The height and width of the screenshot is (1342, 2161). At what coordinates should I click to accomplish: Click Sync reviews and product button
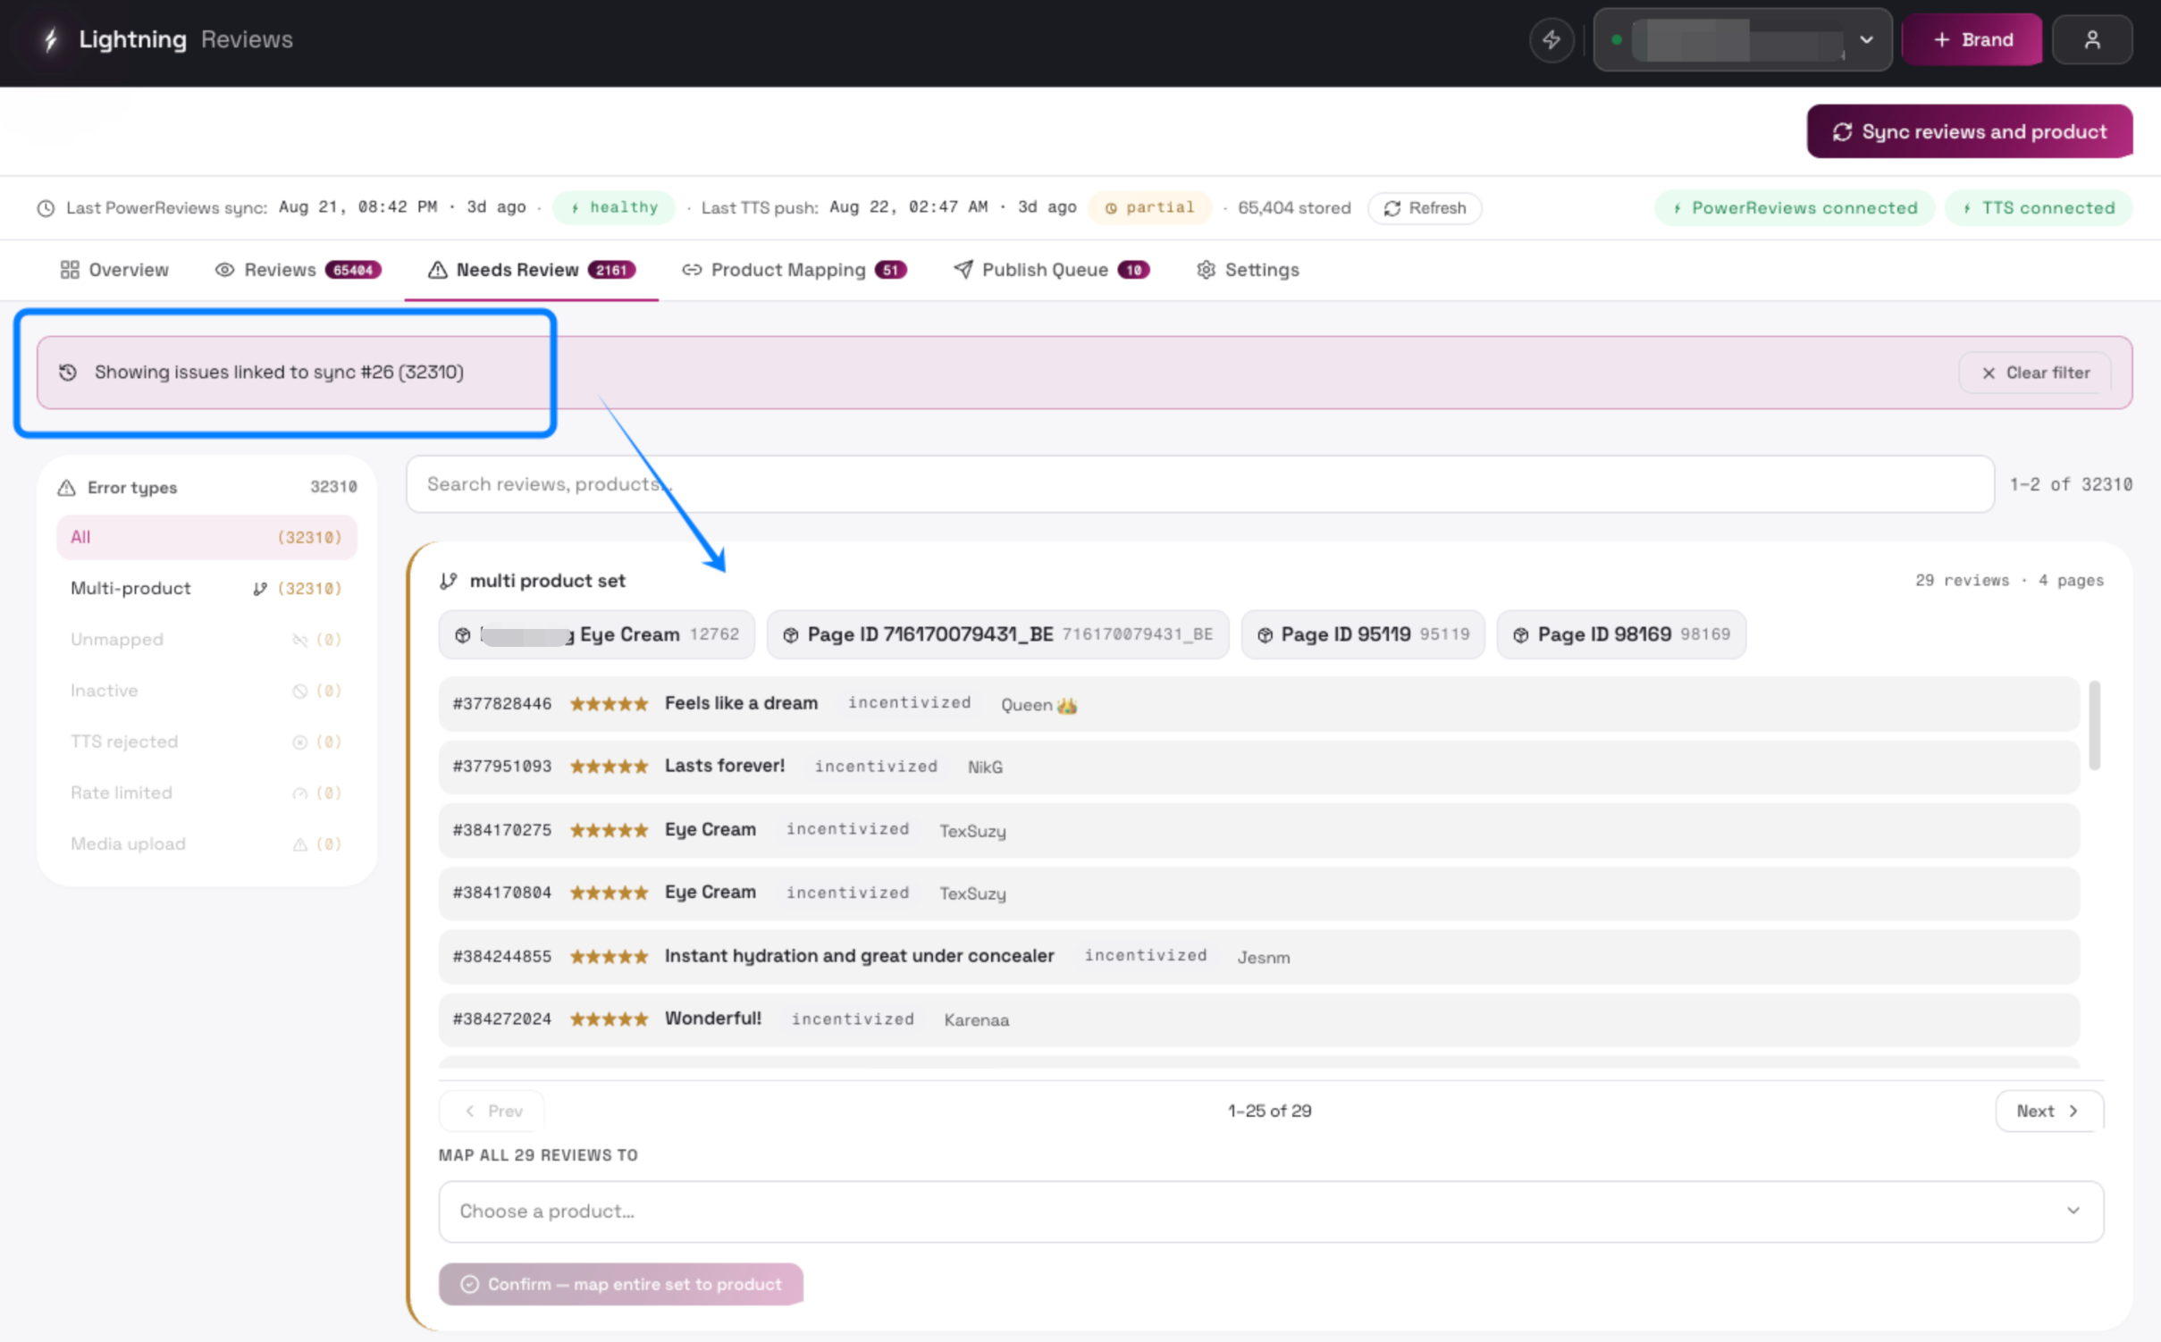[1969, 131]
